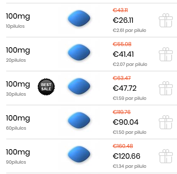
Task: Select the €120.66 price
Action: [x=126, y=156]
